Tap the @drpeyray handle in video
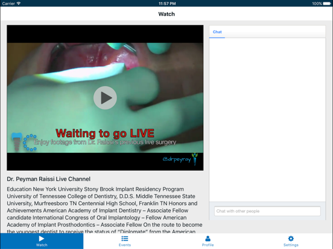This screenshot has width=333, height=249. tap(177, 159)
